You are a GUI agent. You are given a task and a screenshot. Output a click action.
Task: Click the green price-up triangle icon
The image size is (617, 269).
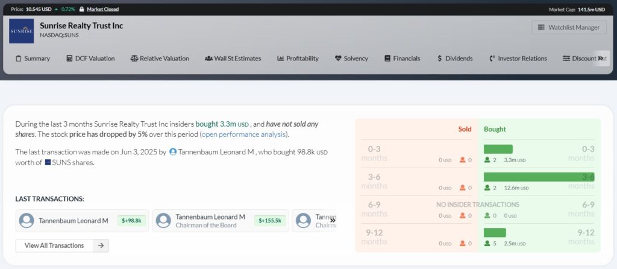pos(57,9)
